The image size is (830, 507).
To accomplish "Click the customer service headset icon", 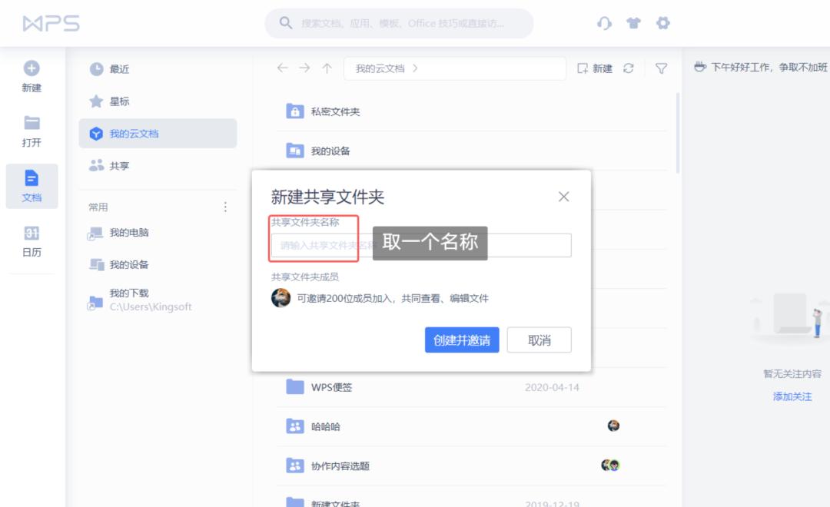I will [604, 23].
